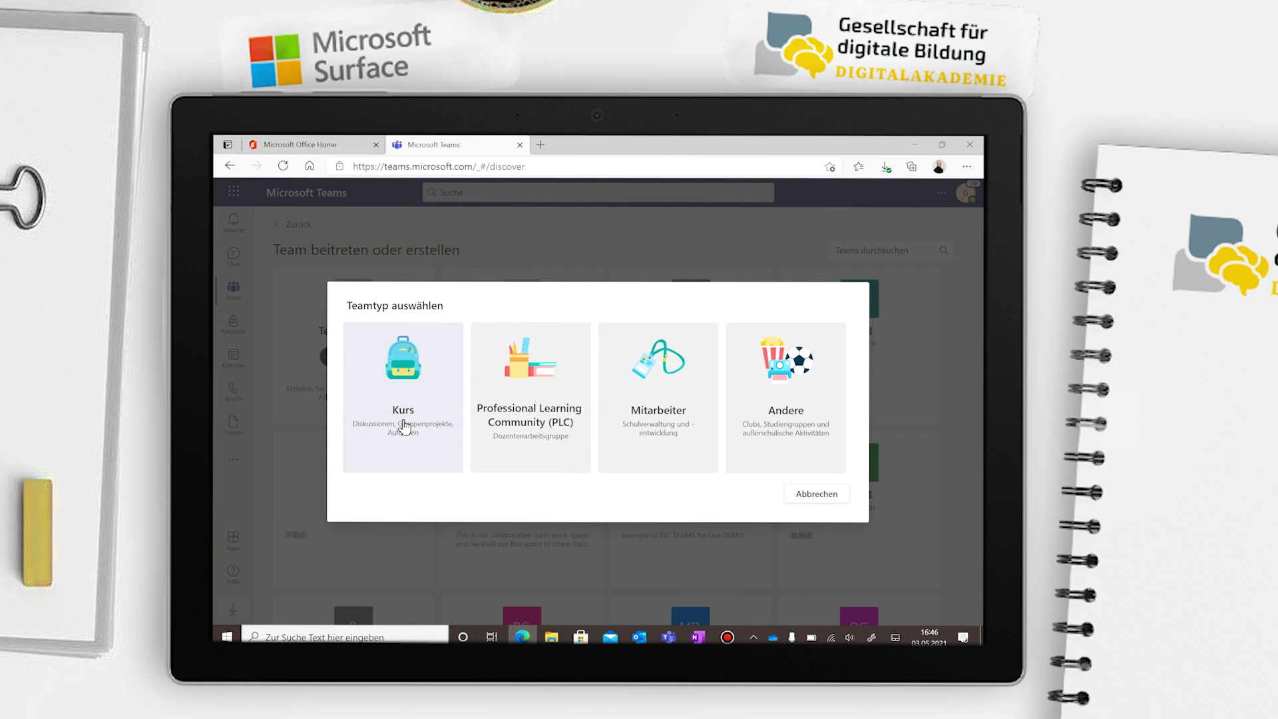Show more apps ellipsis in sidebar

point(234,459)
